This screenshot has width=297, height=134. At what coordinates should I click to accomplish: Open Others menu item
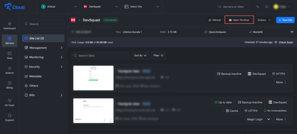point(44,86)
